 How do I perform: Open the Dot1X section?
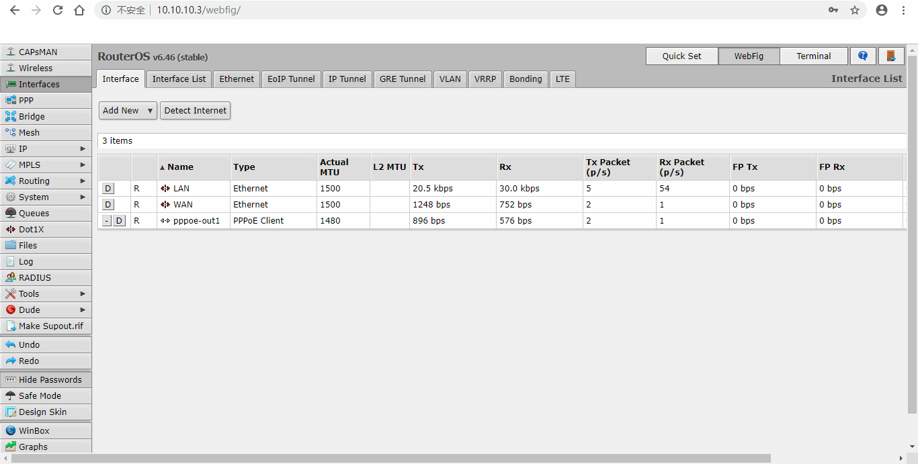(x=46, y=229)
